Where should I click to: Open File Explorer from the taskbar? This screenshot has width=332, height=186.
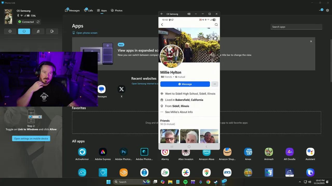tap(170, 182)
